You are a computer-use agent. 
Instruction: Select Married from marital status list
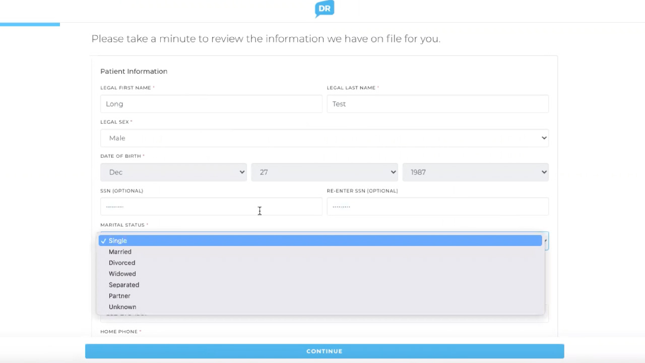point(120,252)
